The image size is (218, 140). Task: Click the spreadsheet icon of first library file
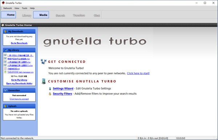click(5, 55)
